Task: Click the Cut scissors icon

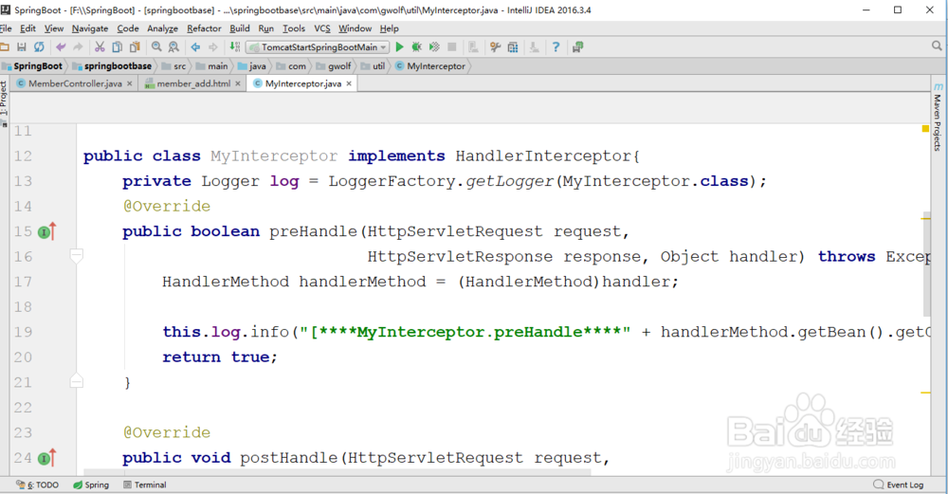Action: (x=100, y=47)
